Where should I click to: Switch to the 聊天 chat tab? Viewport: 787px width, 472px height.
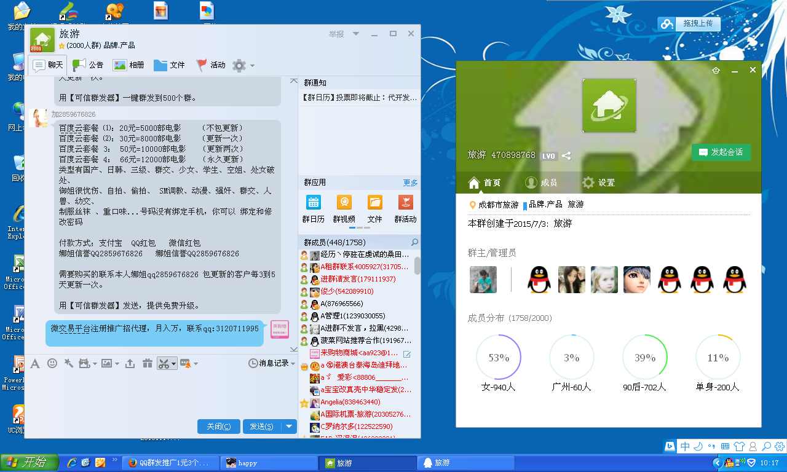[x=48, y=65]
